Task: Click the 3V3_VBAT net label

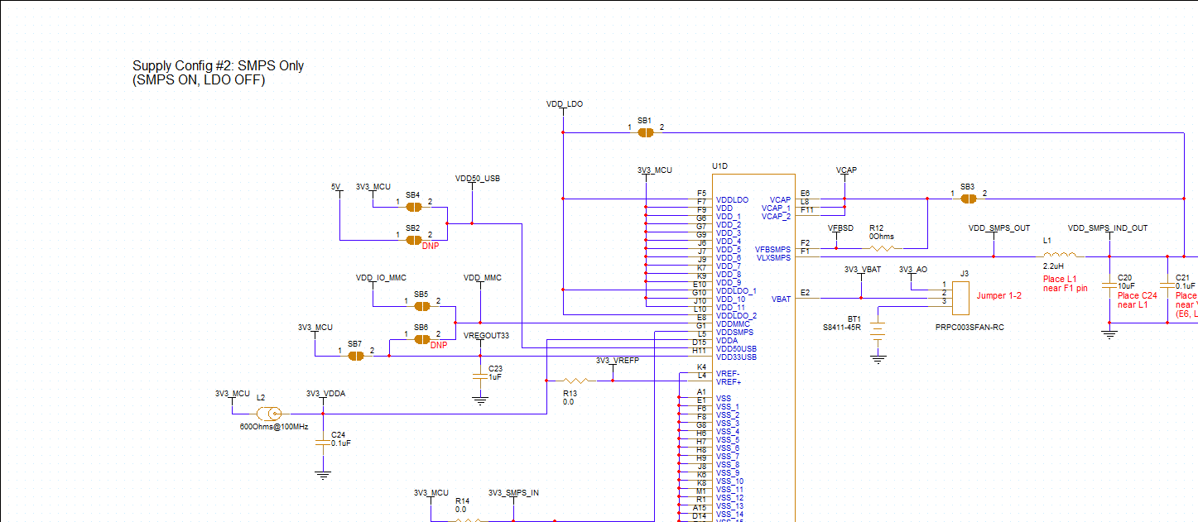Action: tap(863, 270)
